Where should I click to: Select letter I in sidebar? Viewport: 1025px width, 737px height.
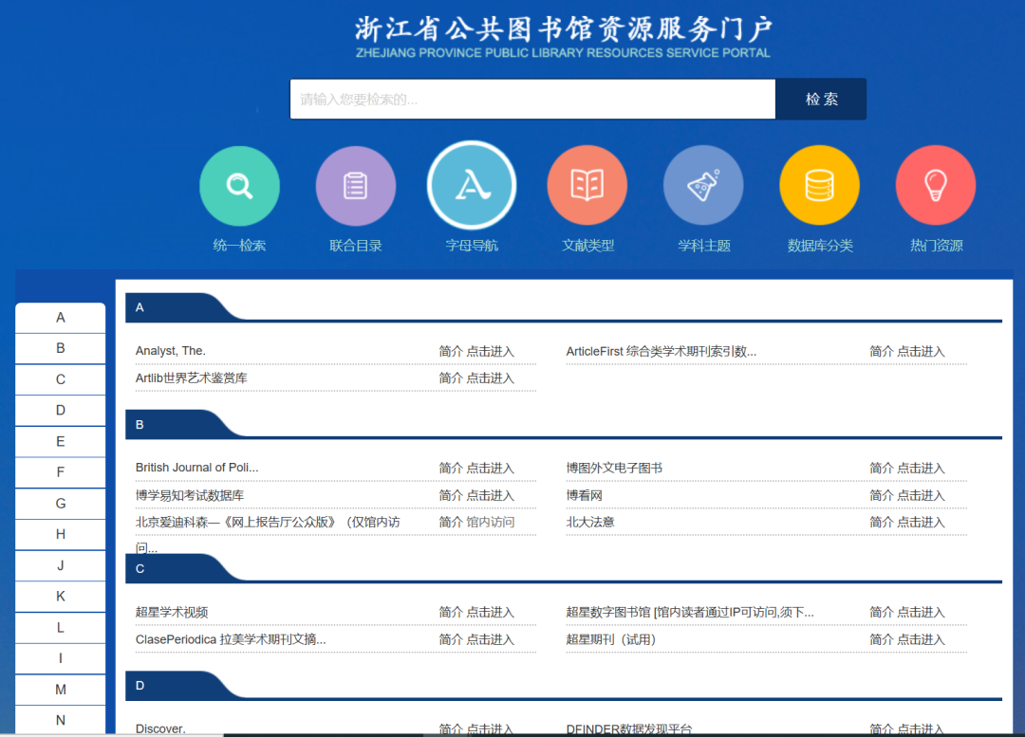(60, 658)
